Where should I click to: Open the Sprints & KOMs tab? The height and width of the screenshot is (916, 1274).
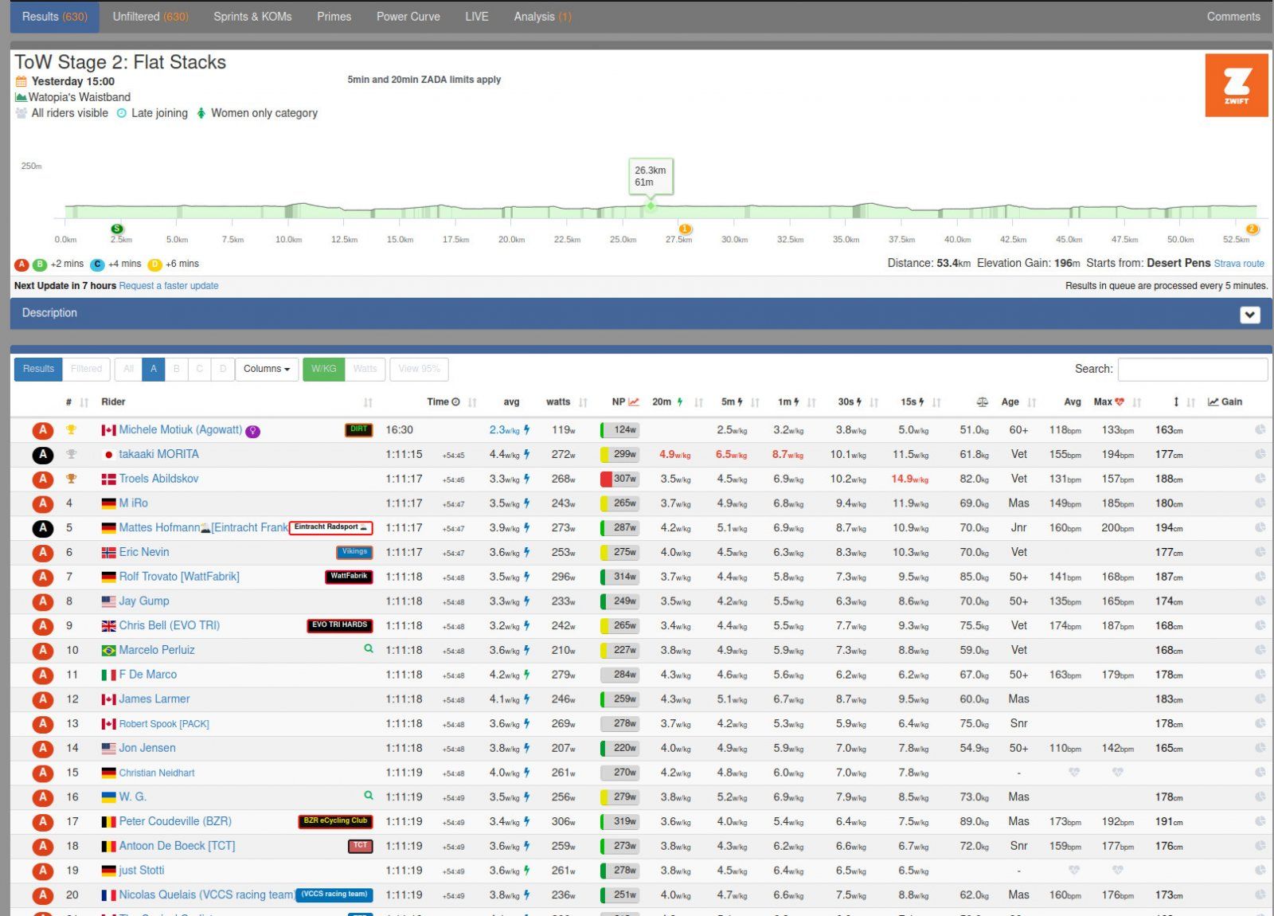[x=252, y=17]
